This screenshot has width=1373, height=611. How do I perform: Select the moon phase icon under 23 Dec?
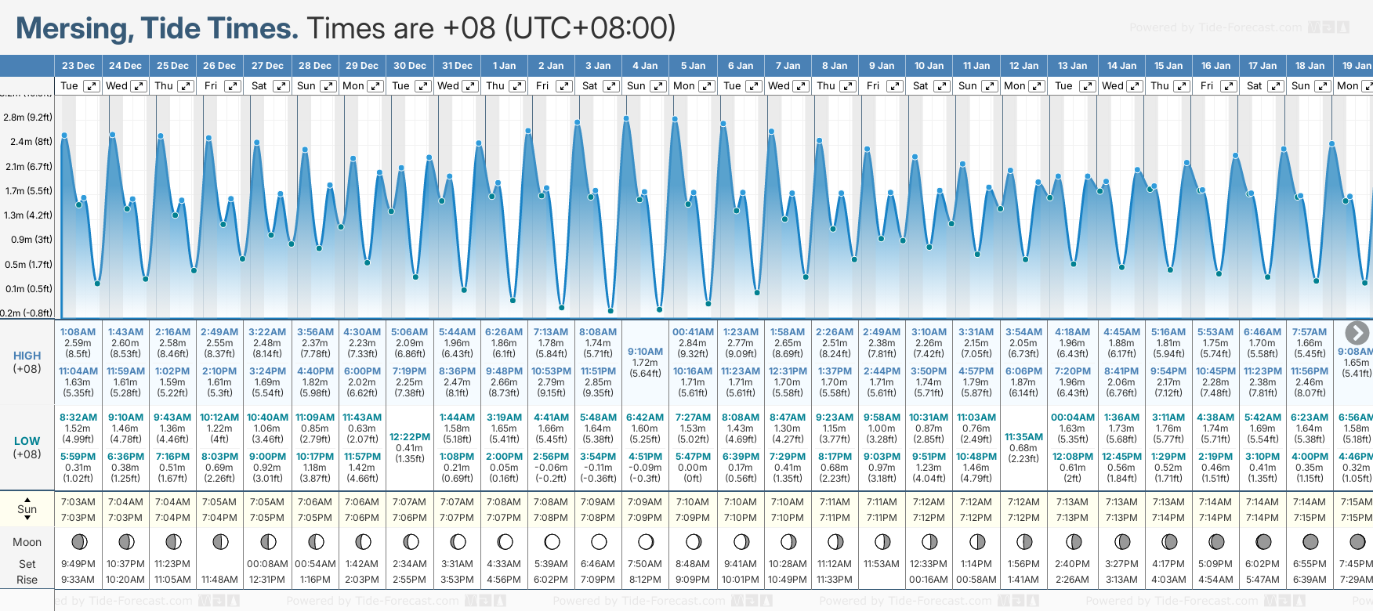[78, 541]
